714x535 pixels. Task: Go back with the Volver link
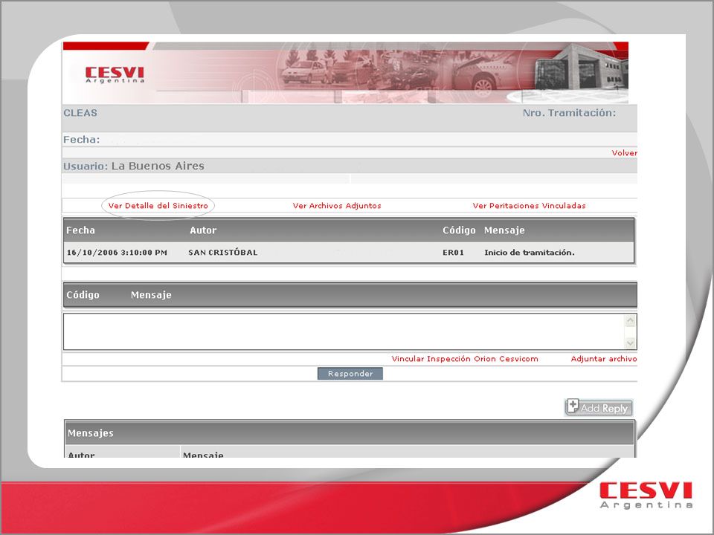(x=624, y=153)
